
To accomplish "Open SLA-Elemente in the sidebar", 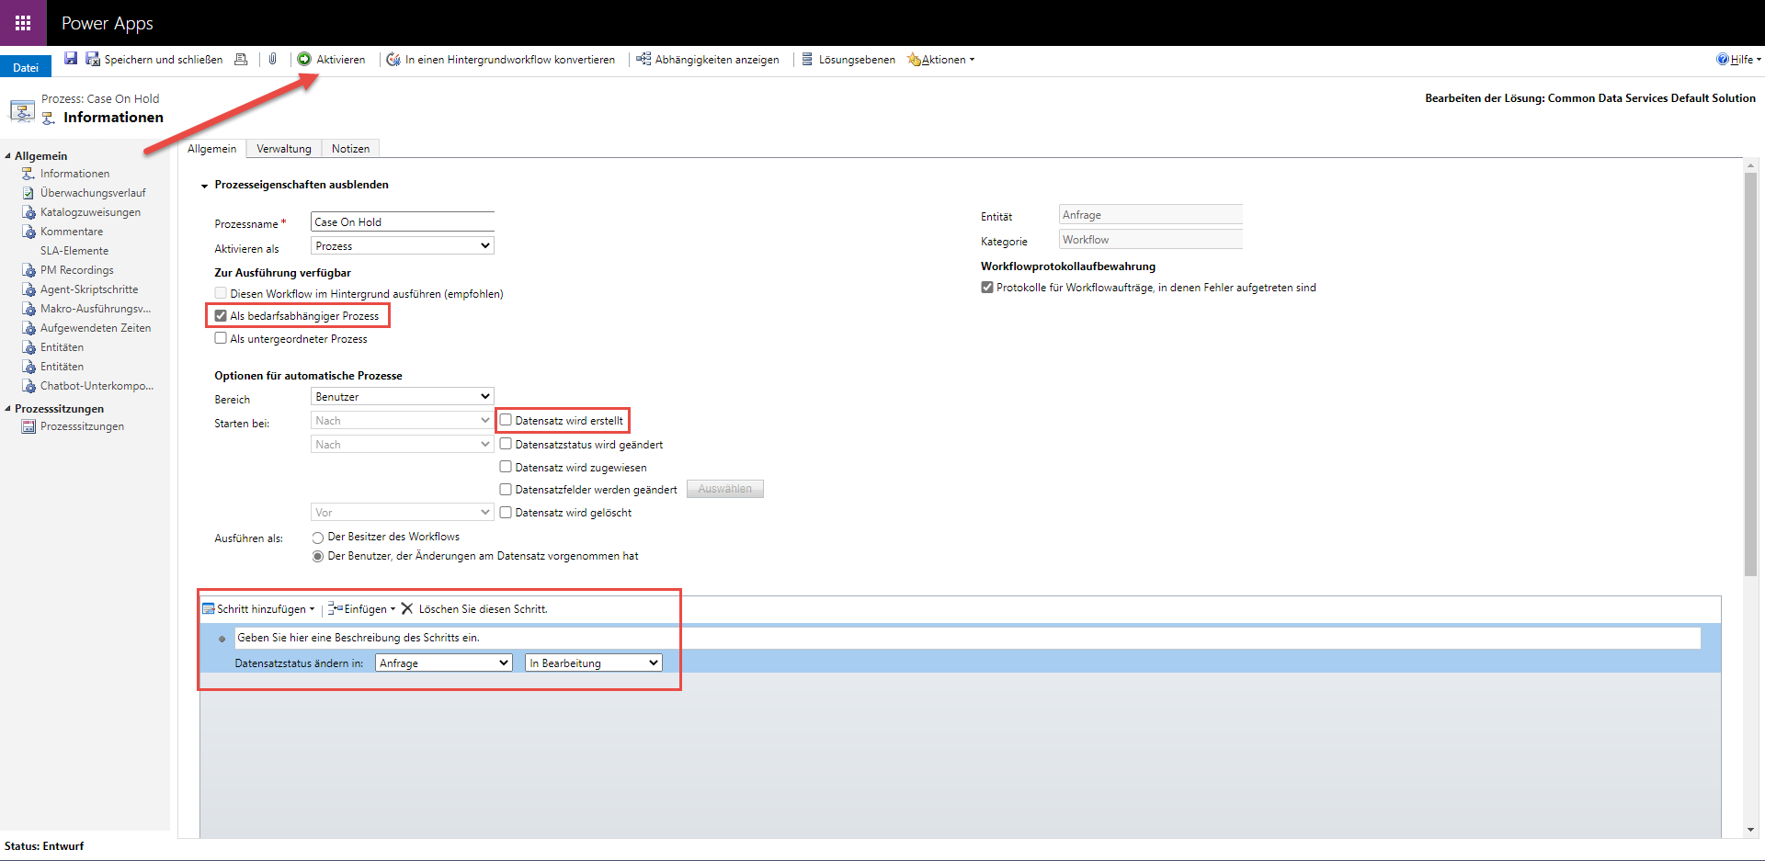I will click(x=74, y=251).
